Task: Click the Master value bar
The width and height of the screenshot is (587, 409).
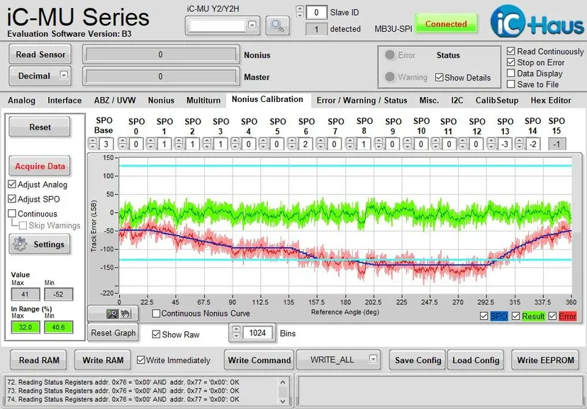Action: [x=161, y=76]
